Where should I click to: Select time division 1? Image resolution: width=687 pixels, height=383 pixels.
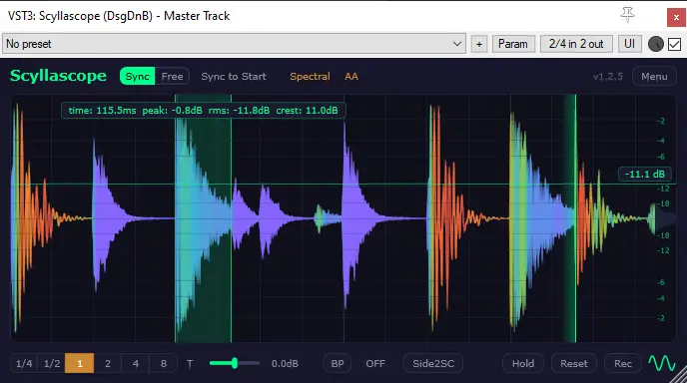tap(79, 363)
